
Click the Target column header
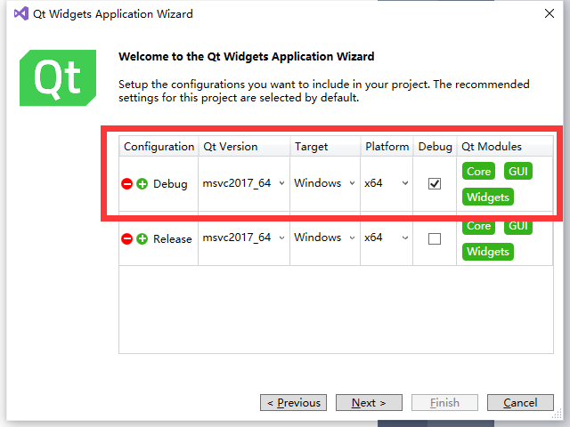click(x=325, y=146)
